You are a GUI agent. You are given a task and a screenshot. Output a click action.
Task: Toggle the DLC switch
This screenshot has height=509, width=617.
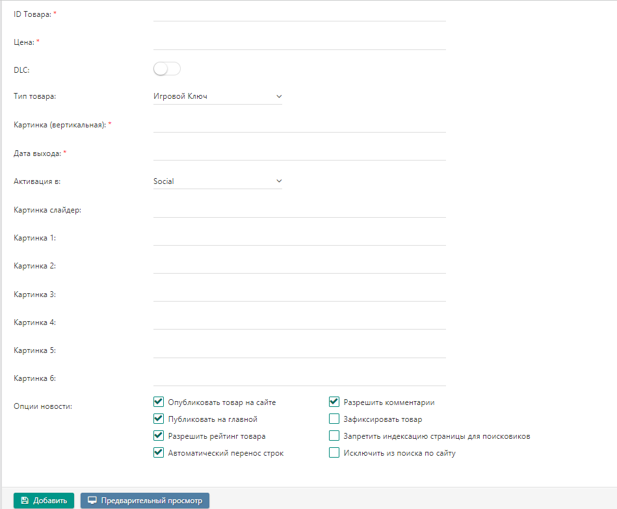(166, 69)
